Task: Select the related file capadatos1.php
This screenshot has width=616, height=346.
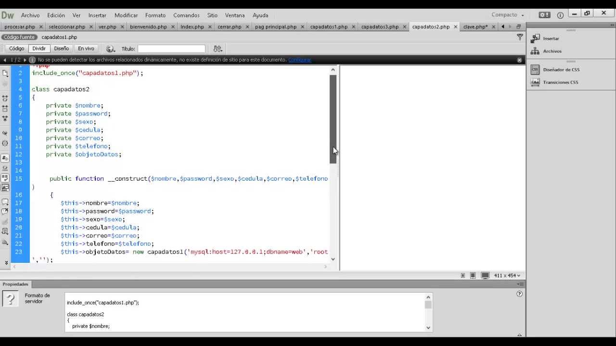Action: pyautogui.click(x=59, y=37)
